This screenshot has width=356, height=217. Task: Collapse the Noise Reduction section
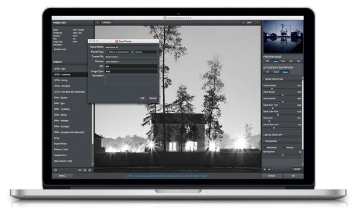point(264,79)
